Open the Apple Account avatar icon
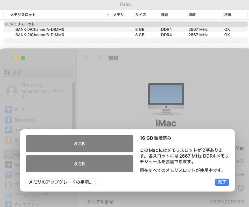Image resolution: width=249 pixels, height=207 pixels. (x=12, y=91)
